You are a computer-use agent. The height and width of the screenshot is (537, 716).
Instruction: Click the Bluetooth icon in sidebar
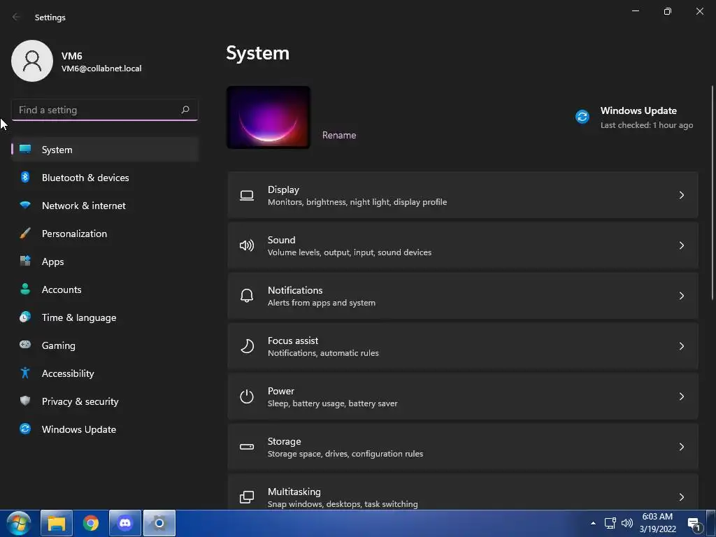tap(25, 177)
